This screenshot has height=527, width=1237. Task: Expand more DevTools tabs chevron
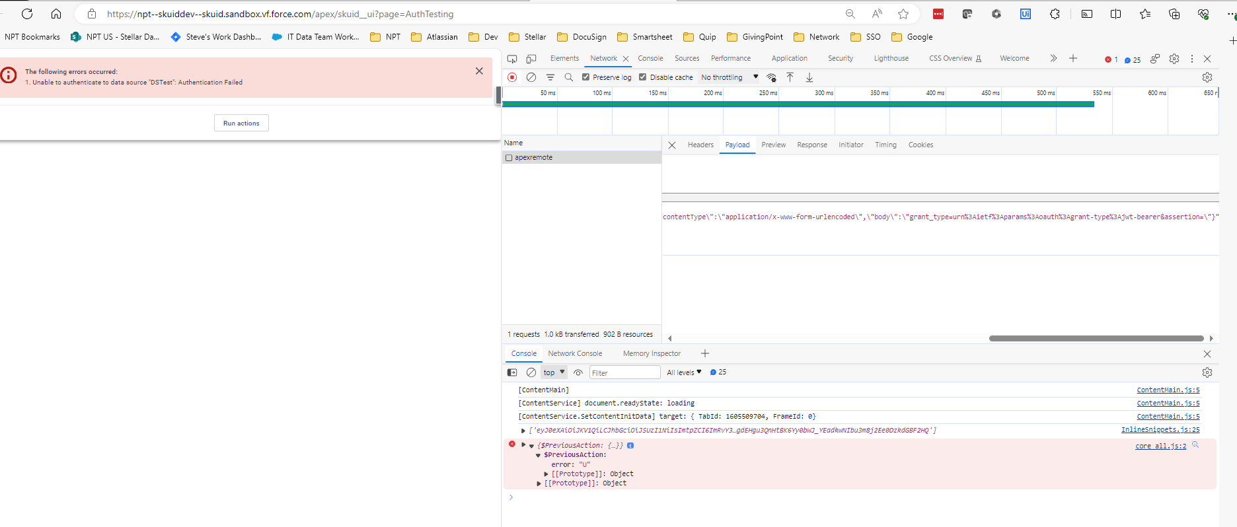tap(1053, 58)
